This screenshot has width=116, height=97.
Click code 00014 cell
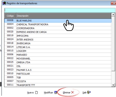point(10,47)
